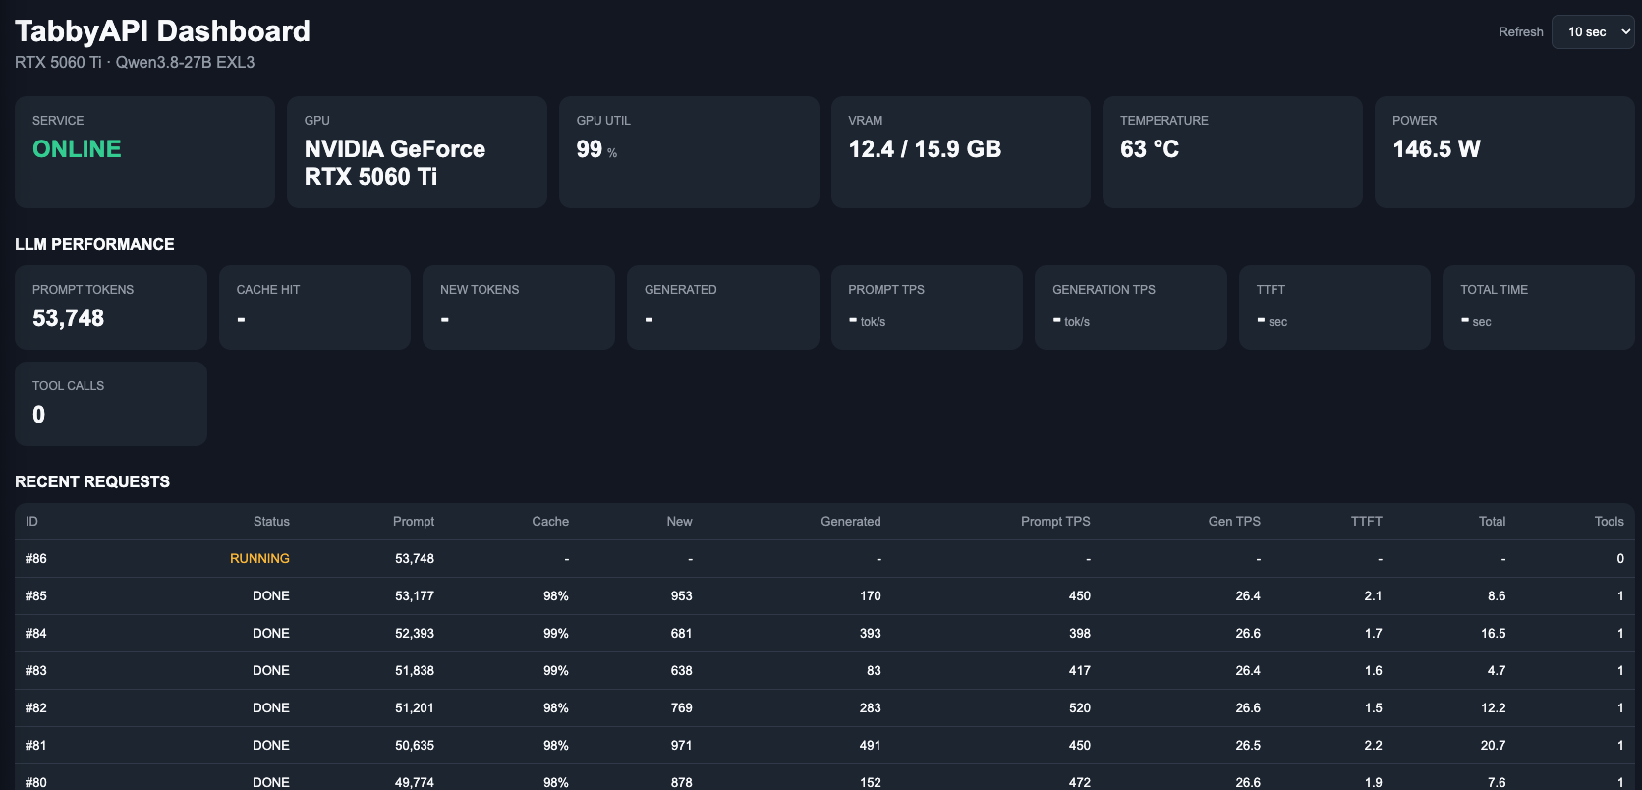Select prompt count 51,838

[x=415, y=671]
